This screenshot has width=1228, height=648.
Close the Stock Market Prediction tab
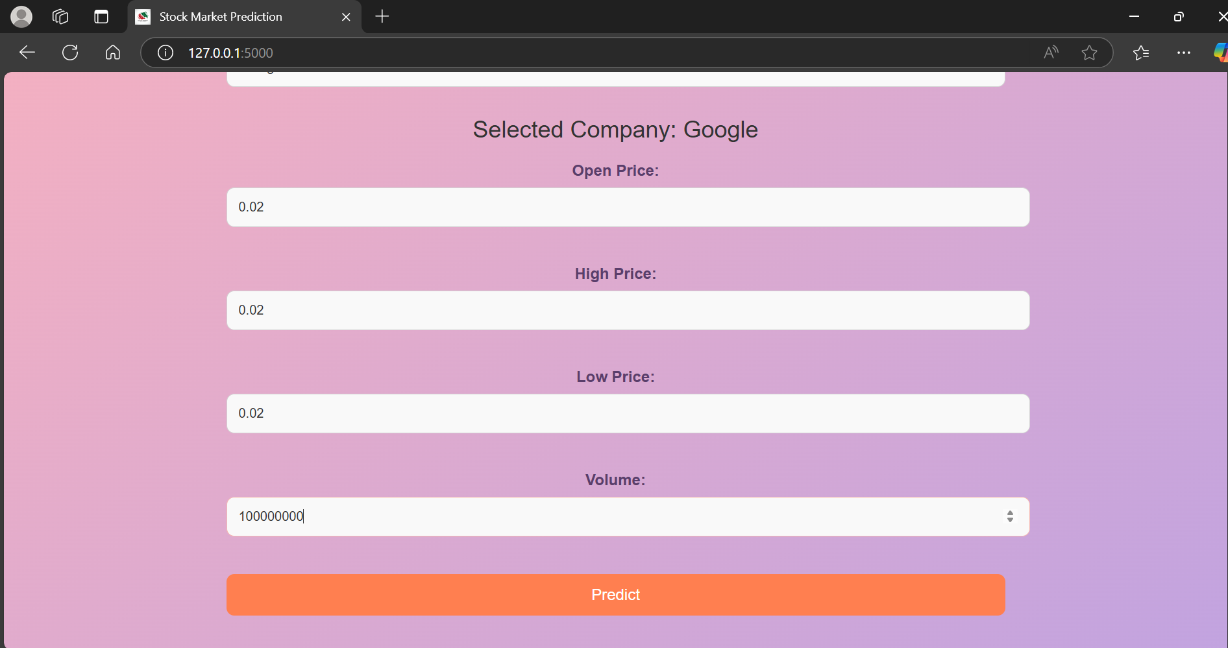346,17
